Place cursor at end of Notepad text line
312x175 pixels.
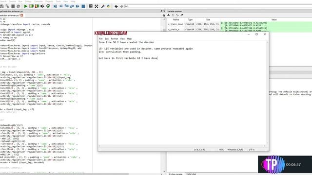(x=157, y=58)
